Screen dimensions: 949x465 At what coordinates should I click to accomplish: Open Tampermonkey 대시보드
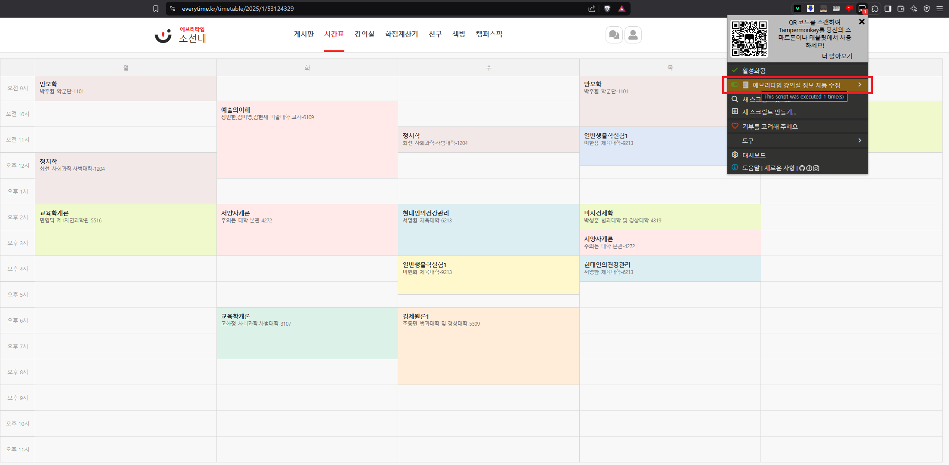[x=754, y=155]
